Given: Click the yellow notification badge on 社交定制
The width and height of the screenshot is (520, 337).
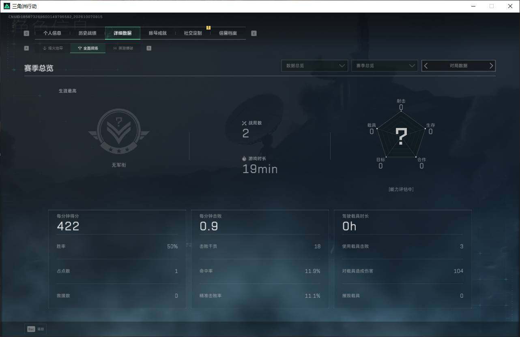Looking at the screenshot, I should point(208,28).
